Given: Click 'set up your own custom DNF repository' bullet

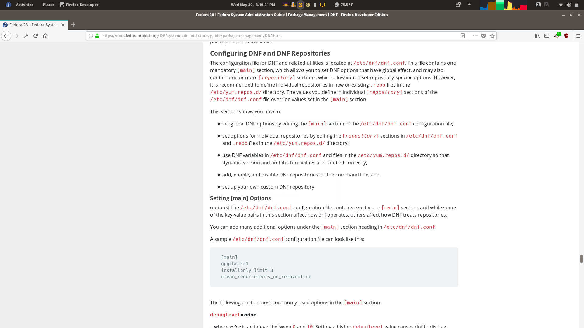Looking at the screenshot, I should tap(269, 187).
